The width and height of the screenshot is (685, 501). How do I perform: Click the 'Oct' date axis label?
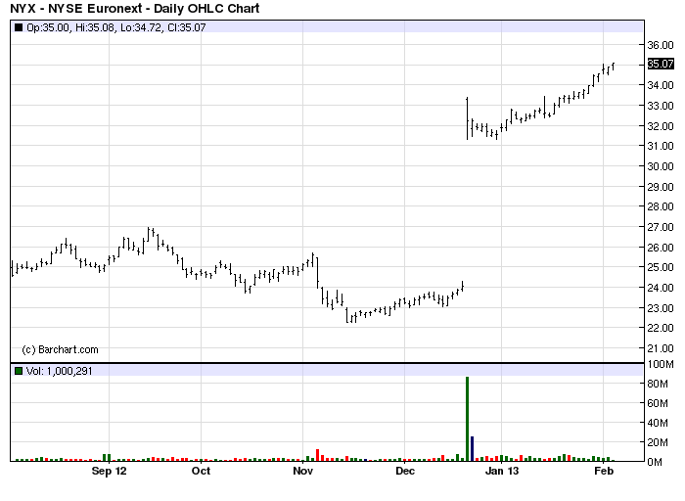click(x=201, y=471)
